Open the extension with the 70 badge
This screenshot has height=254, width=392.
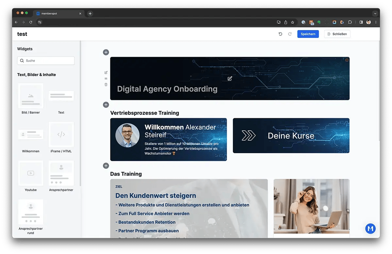click(311, 23)
